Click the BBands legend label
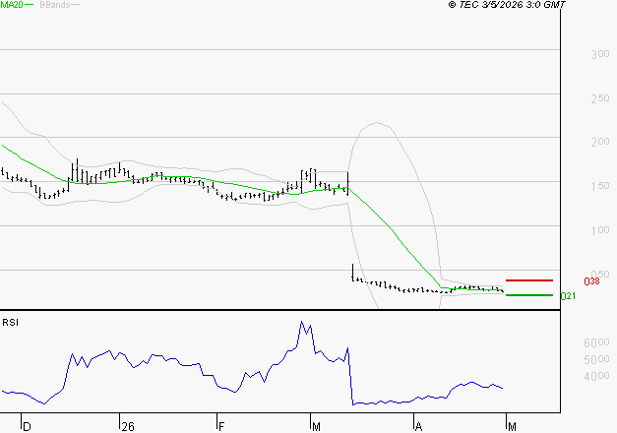 pyautogui.click(x=55, y=5)
